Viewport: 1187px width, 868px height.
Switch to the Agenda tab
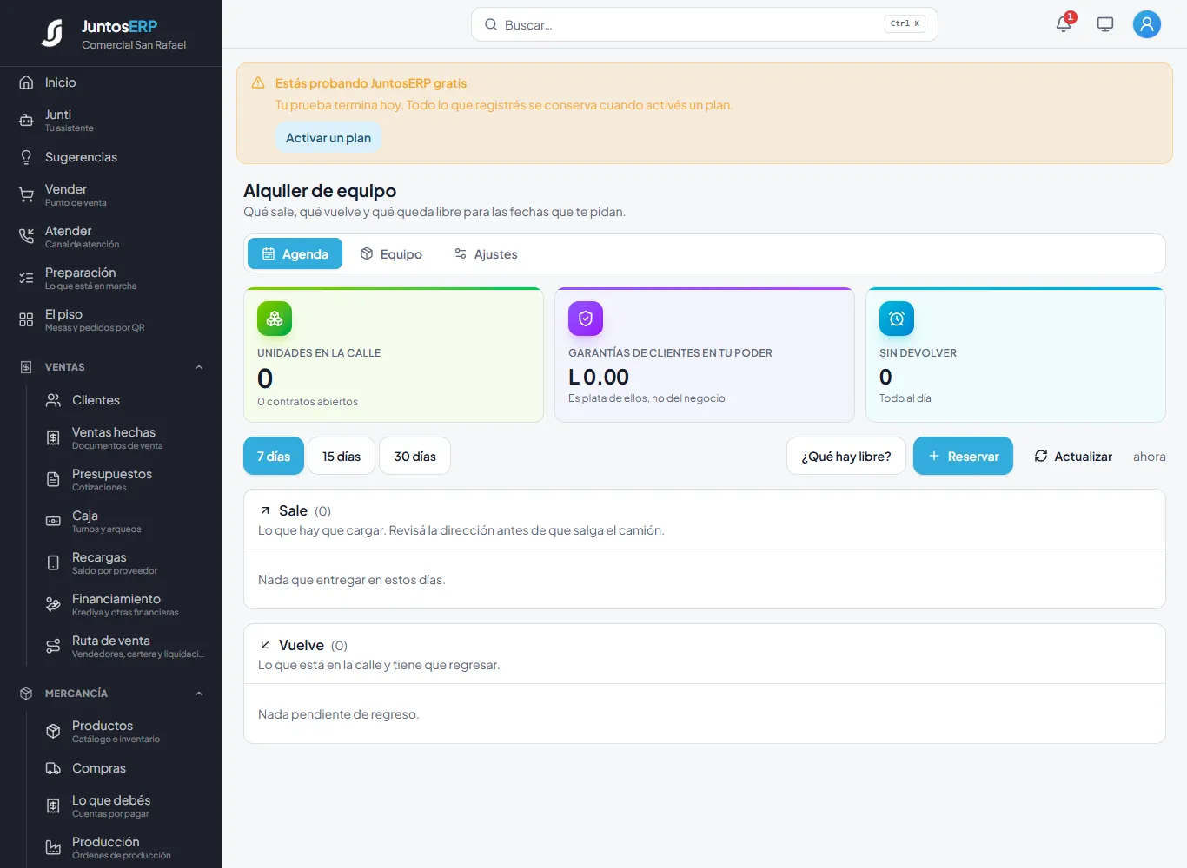coord(295,253)
